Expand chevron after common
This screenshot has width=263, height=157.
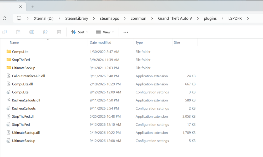click(x=152, y=18)
